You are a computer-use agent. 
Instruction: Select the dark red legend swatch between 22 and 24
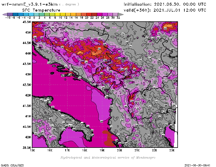94,14
